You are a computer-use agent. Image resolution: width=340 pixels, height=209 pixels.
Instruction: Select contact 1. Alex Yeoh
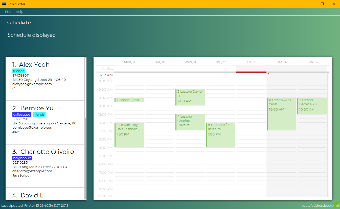coord(45,79)
